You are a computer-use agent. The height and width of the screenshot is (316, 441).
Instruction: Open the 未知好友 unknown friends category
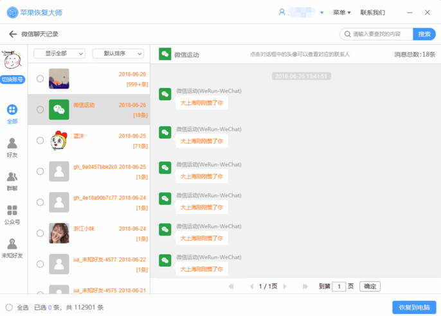coord(12,247)
